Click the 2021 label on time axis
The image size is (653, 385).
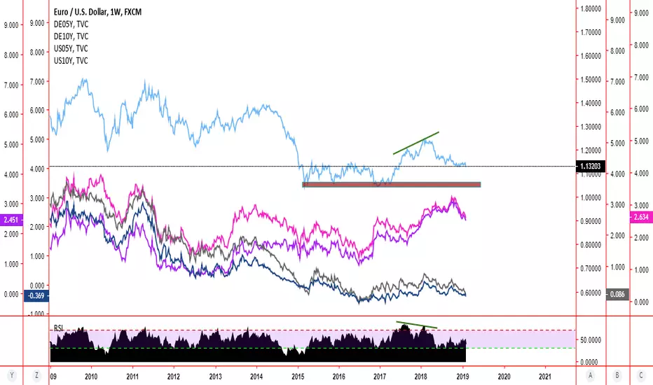544,377
